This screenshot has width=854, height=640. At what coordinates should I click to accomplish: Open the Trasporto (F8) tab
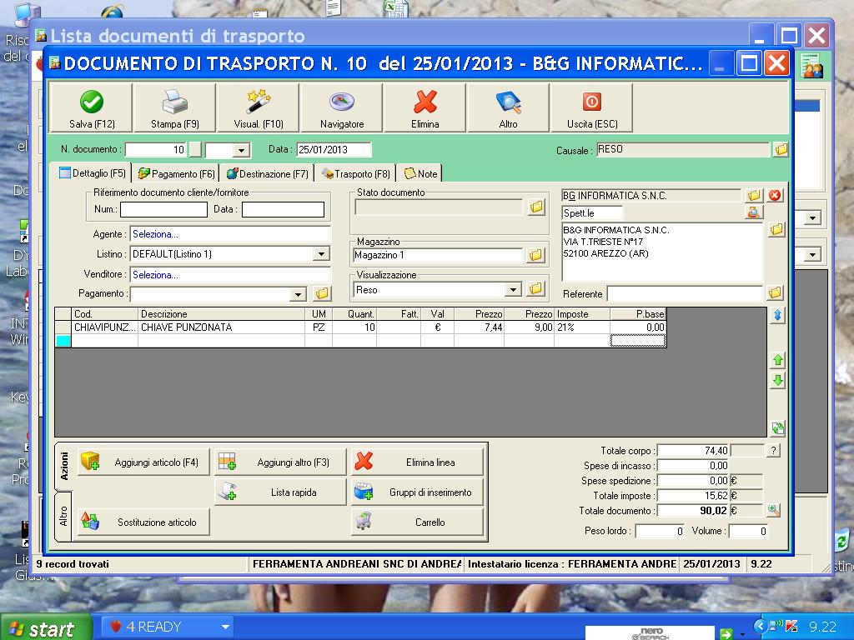coord(356,173)
